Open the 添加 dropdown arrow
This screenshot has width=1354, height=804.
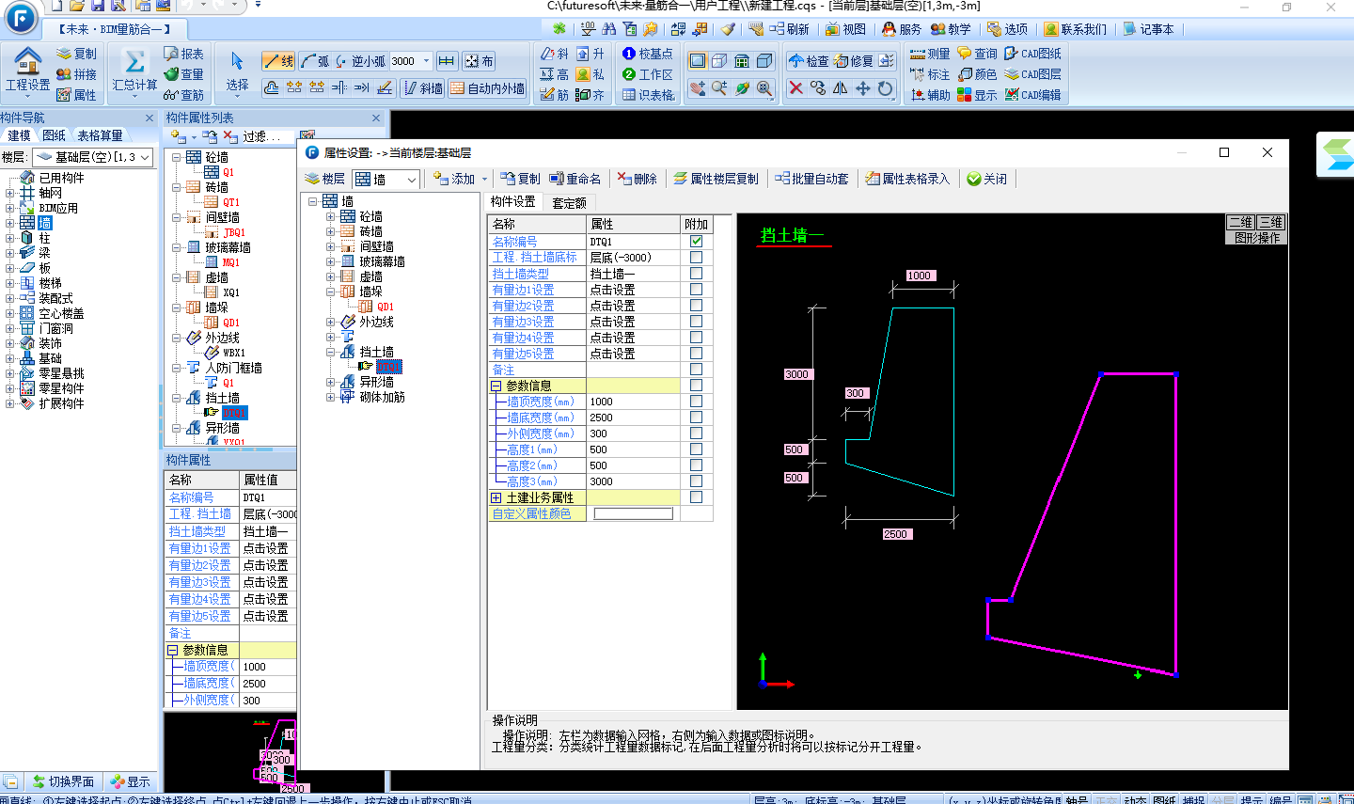pyautogui.click(x=484, y=179)
